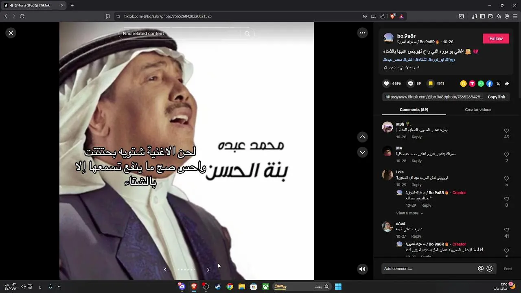Switch to the Comments (89) tab
Screen dimensions: 521x293
coord(414,110)
